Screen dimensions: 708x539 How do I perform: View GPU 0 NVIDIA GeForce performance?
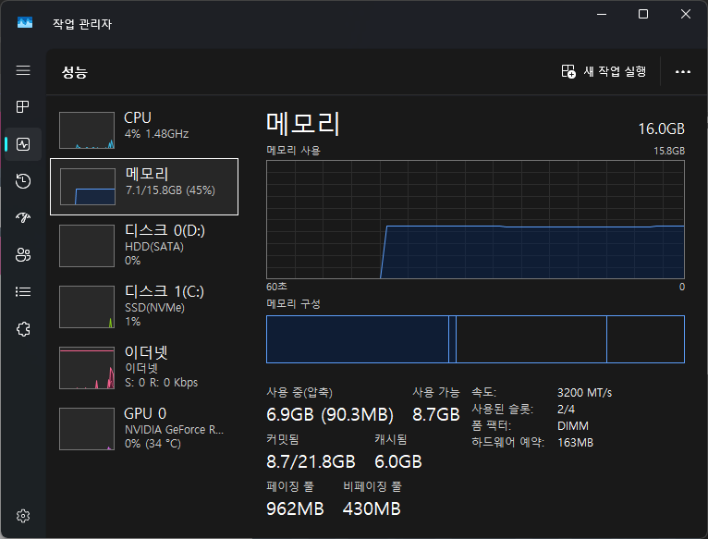coord(143,428)
